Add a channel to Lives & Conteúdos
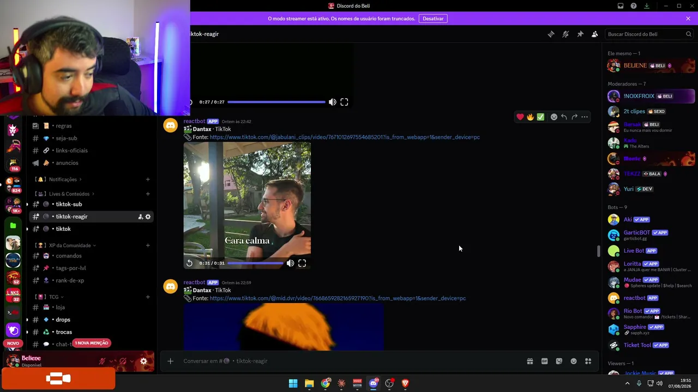This screenshot has width=698, height=392. pyautogui.click(x=148, y=194)
